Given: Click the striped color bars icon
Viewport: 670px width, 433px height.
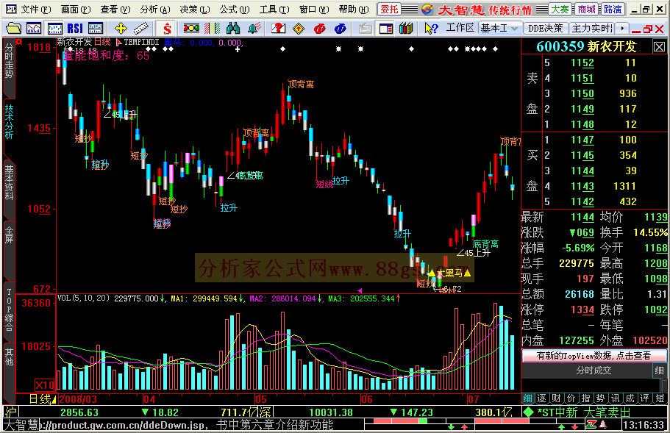Looking at the screenshot, I should 213,29.
